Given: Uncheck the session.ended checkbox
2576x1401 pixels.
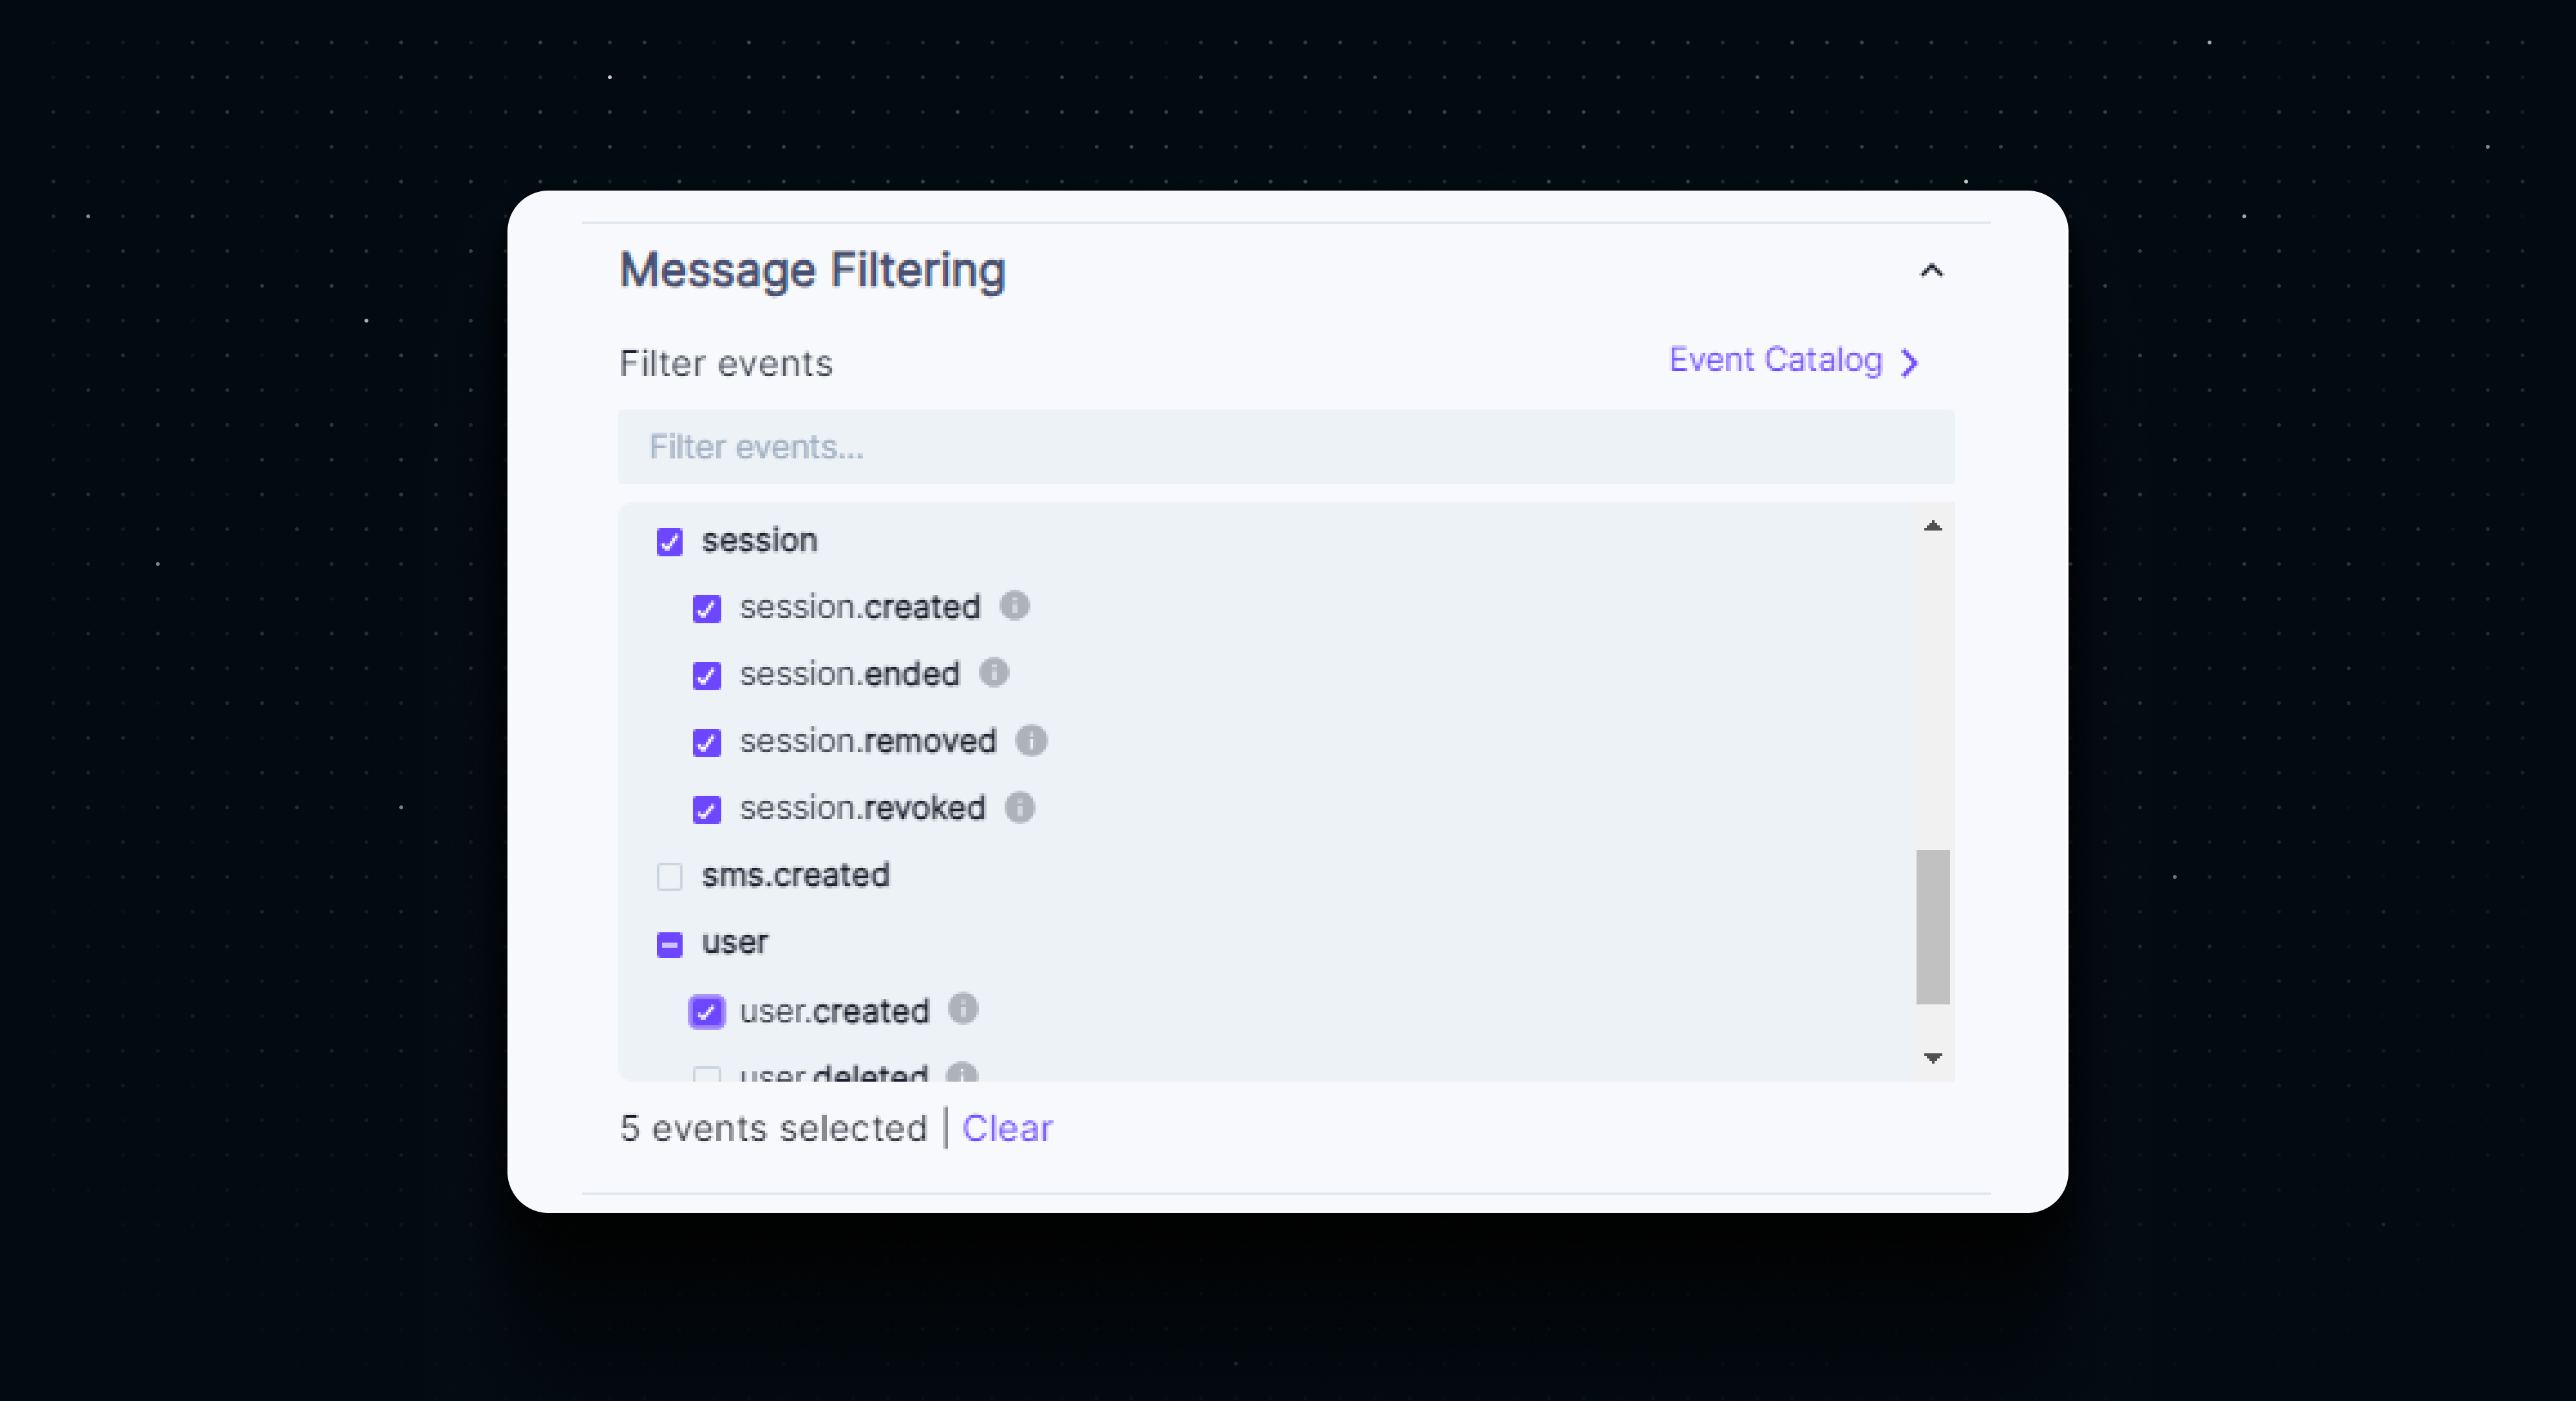Looking at the screenshot, I should [706, 676].
